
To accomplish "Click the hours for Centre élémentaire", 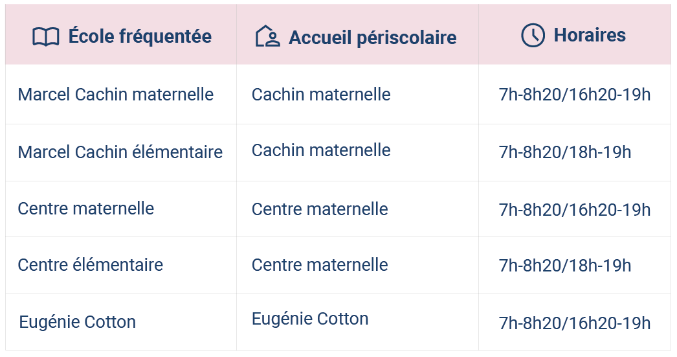I will tap(565, 266).
